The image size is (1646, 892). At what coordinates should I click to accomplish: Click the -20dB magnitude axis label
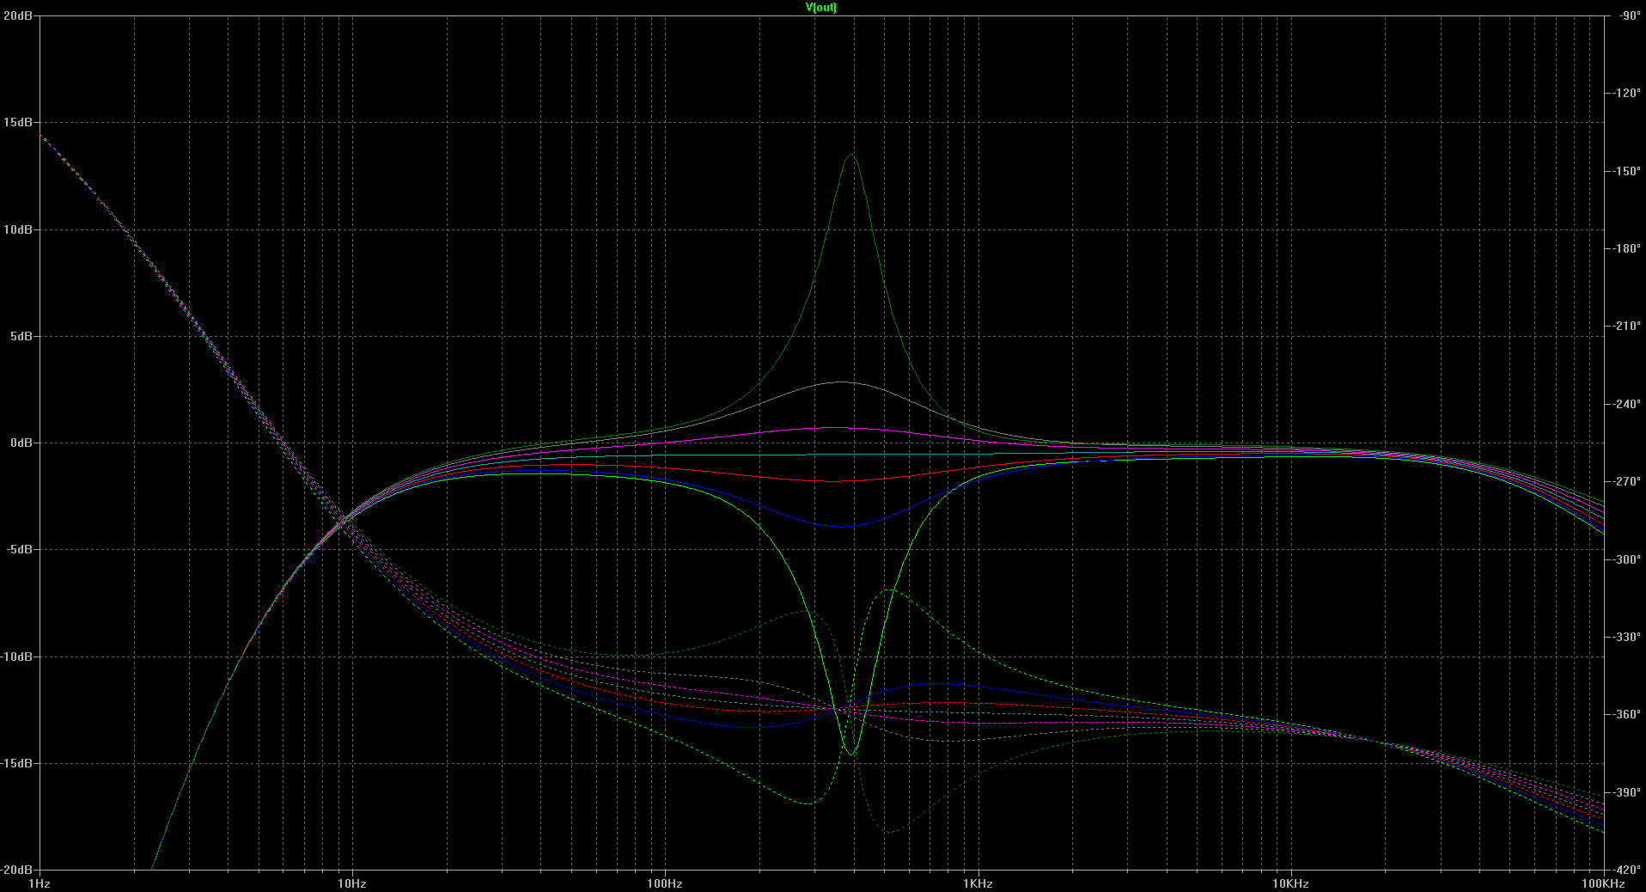(x=16, y=870)
